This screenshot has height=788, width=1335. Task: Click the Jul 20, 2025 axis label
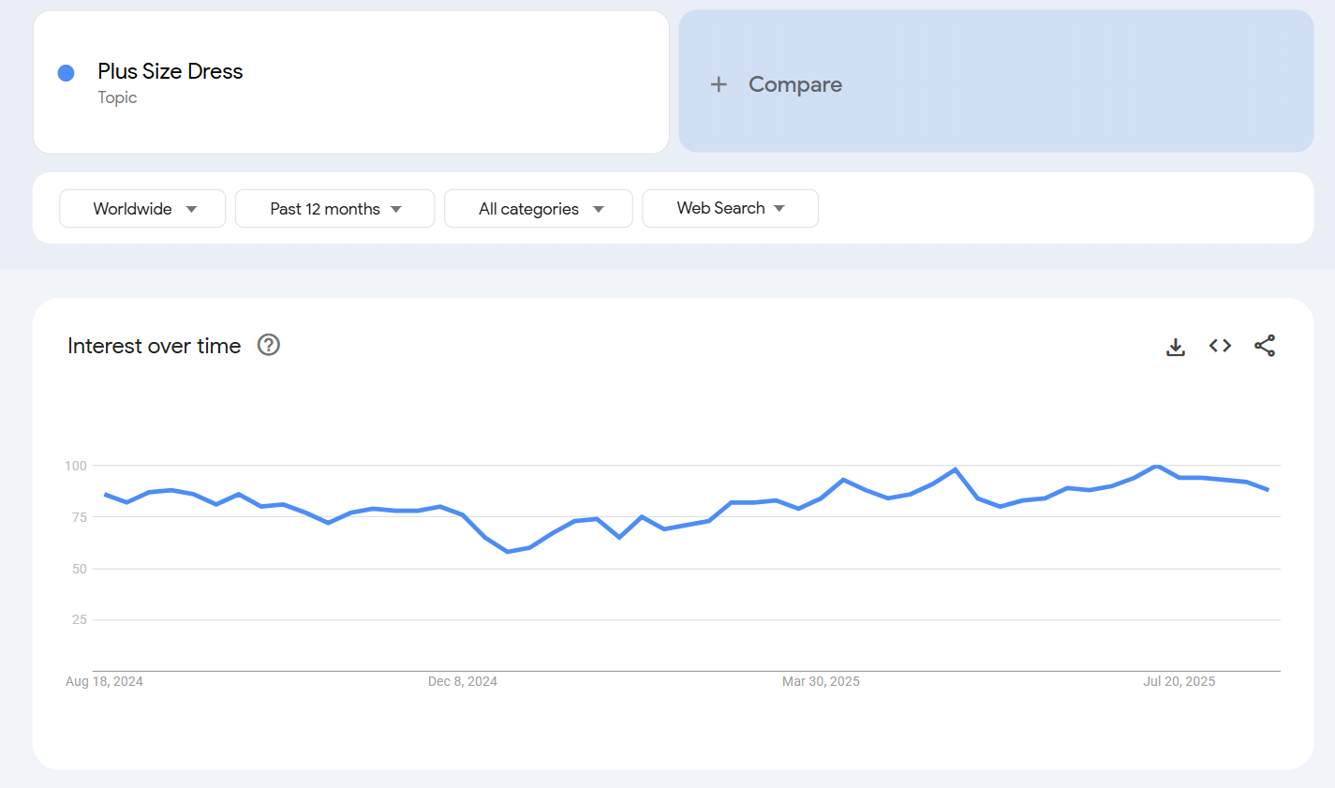[x=1179, y=681]
